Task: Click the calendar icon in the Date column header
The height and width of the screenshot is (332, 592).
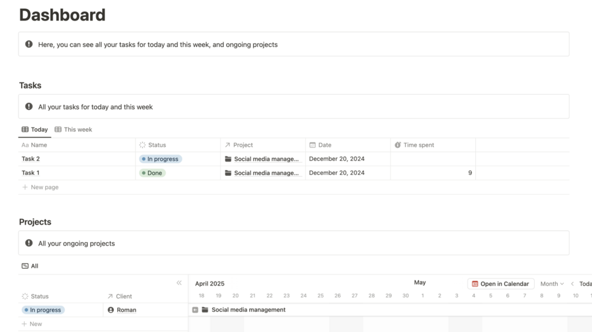Action: [x=312, y=145]
